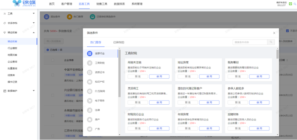This screenshot has width=297, height=140.
Task: Open 线索库 in the sidebar
Action: tap(11, 75)
